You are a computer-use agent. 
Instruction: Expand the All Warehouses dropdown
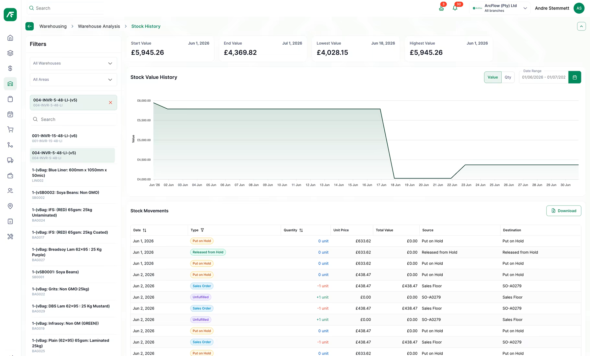pos(74,63)
